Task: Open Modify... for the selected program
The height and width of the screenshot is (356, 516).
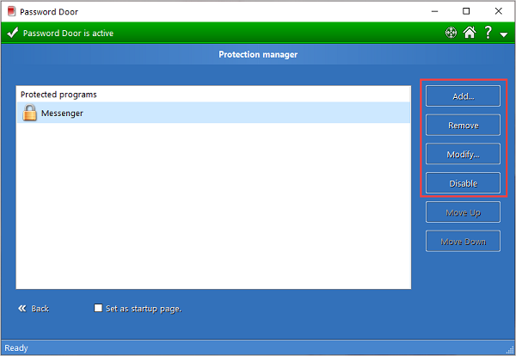Action: [463, 154]
